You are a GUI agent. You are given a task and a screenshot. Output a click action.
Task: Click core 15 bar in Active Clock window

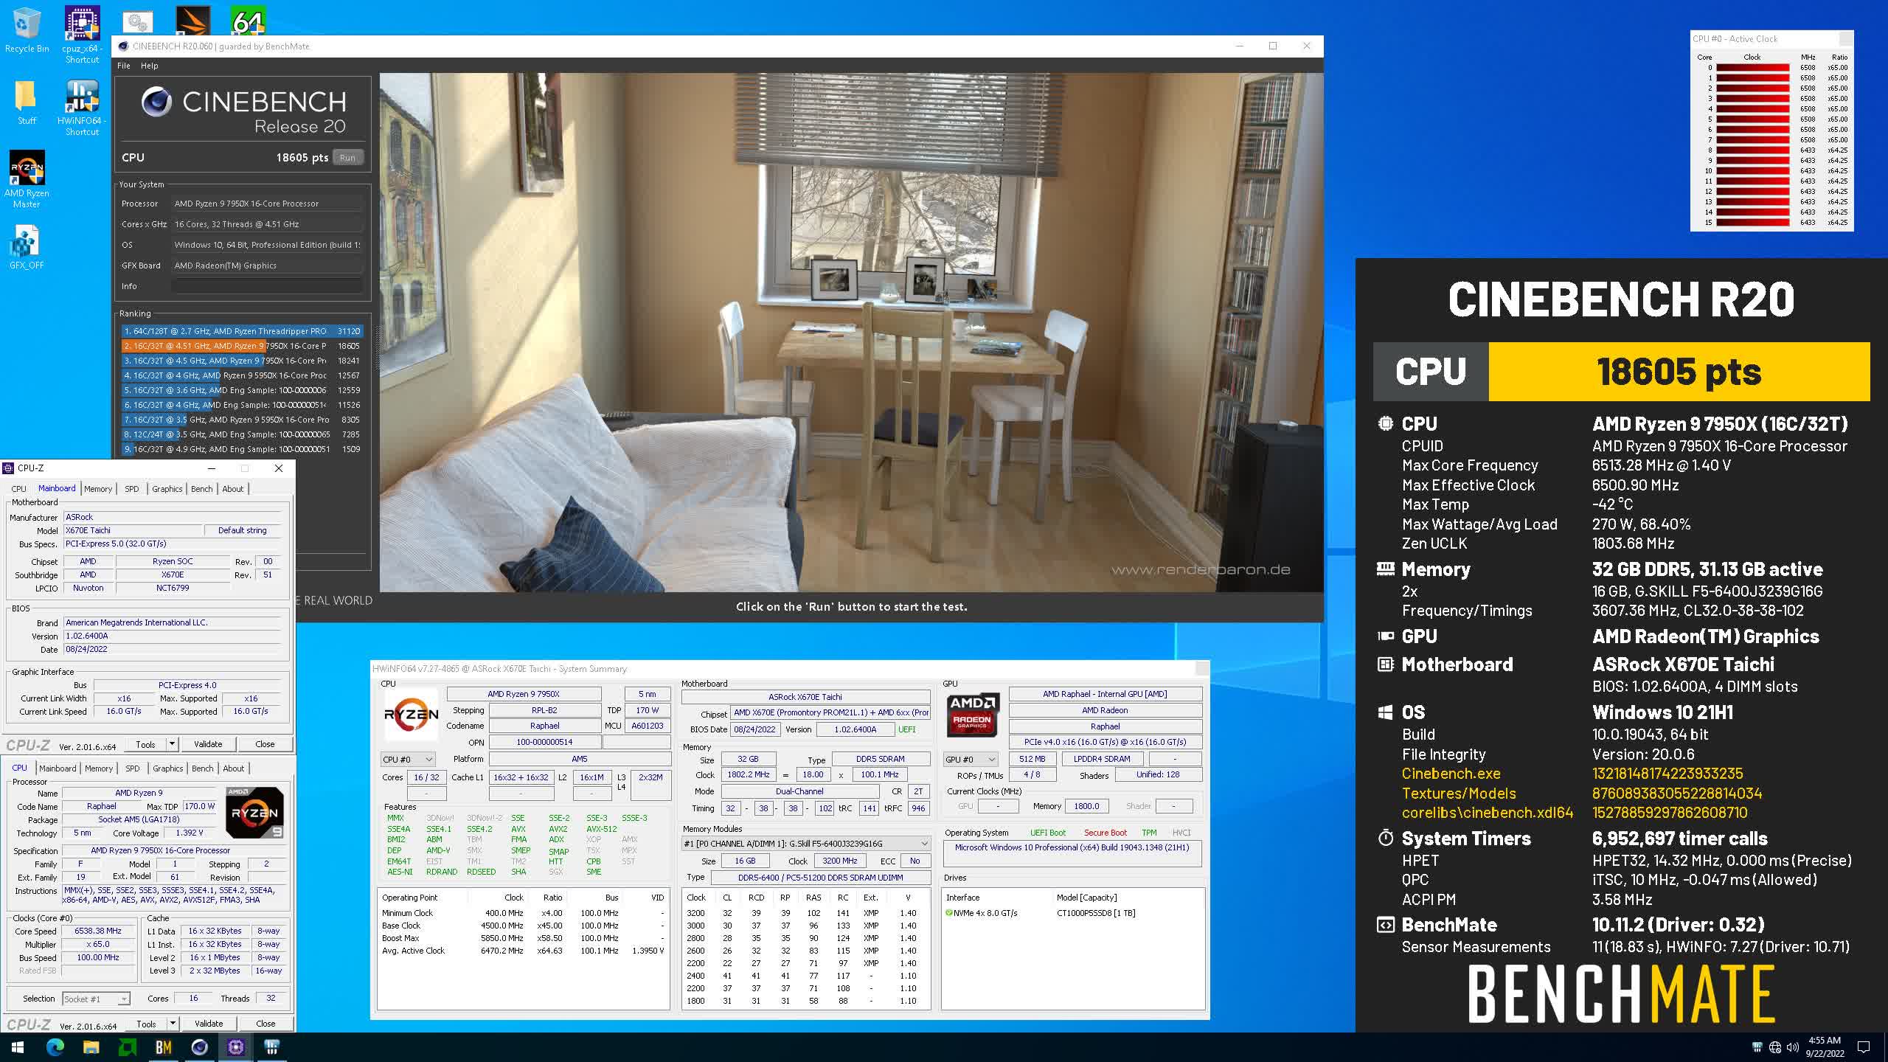(1752, 222)
